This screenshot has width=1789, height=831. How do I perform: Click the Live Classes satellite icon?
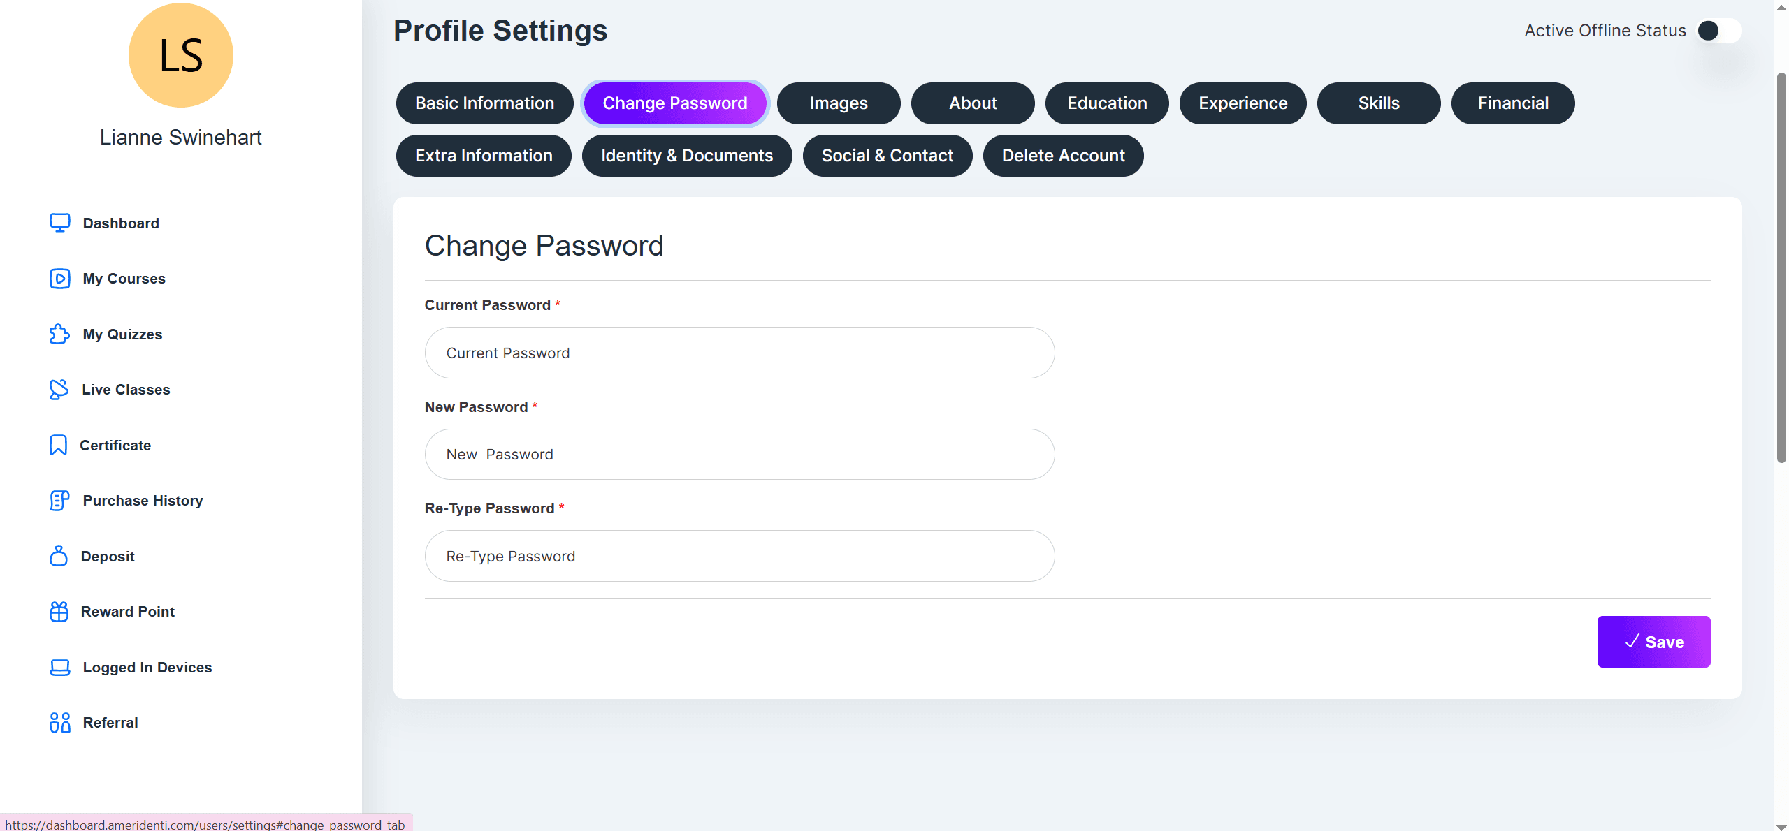tap(59, 390)
